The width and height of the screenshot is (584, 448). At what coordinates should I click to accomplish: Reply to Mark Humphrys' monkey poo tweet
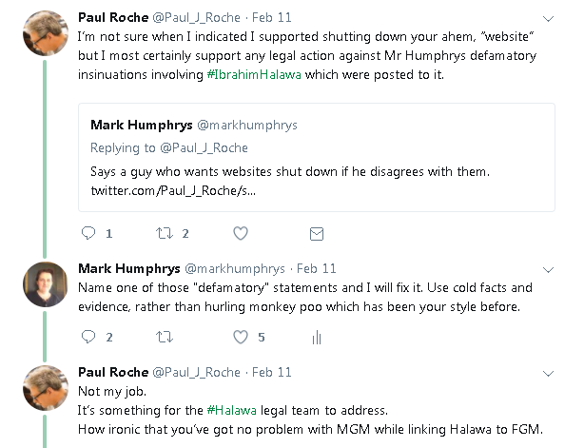(88, 337)
